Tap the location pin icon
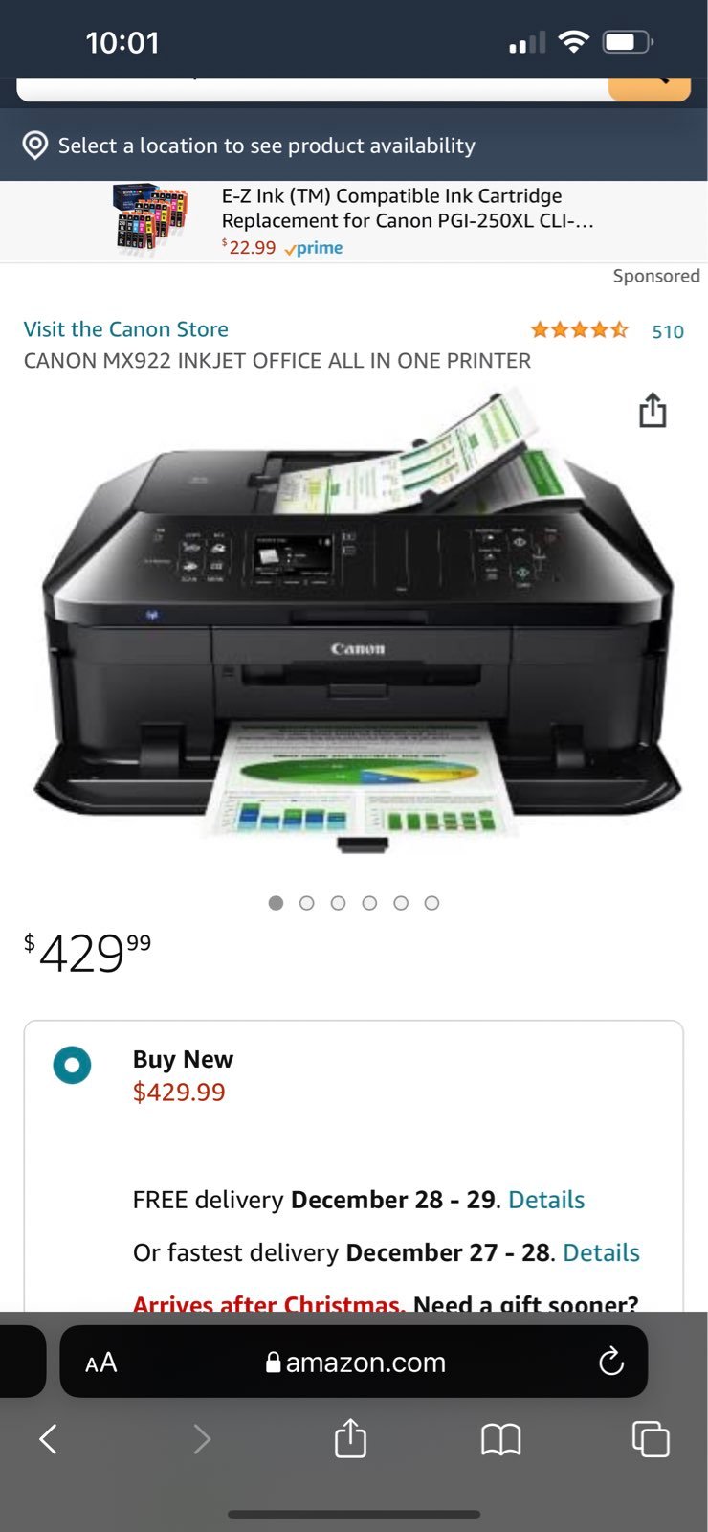The width and height of the screenshot is (708, 1532). point(35,146)
